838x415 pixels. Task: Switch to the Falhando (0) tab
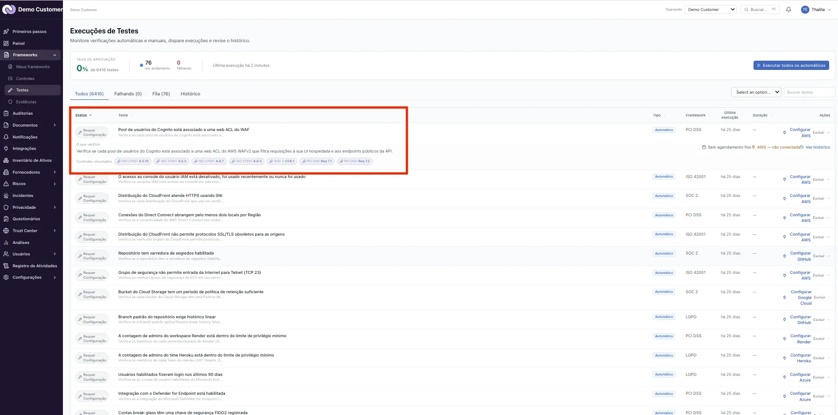pos(128,94)
